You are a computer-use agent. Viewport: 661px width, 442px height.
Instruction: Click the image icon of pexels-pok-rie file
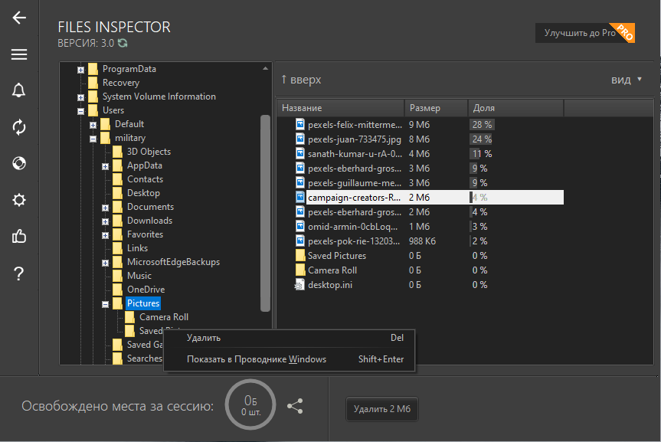pos(300,241)
